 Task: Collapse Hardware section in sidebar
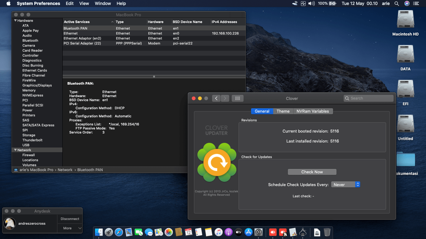[x=15, y=21]
